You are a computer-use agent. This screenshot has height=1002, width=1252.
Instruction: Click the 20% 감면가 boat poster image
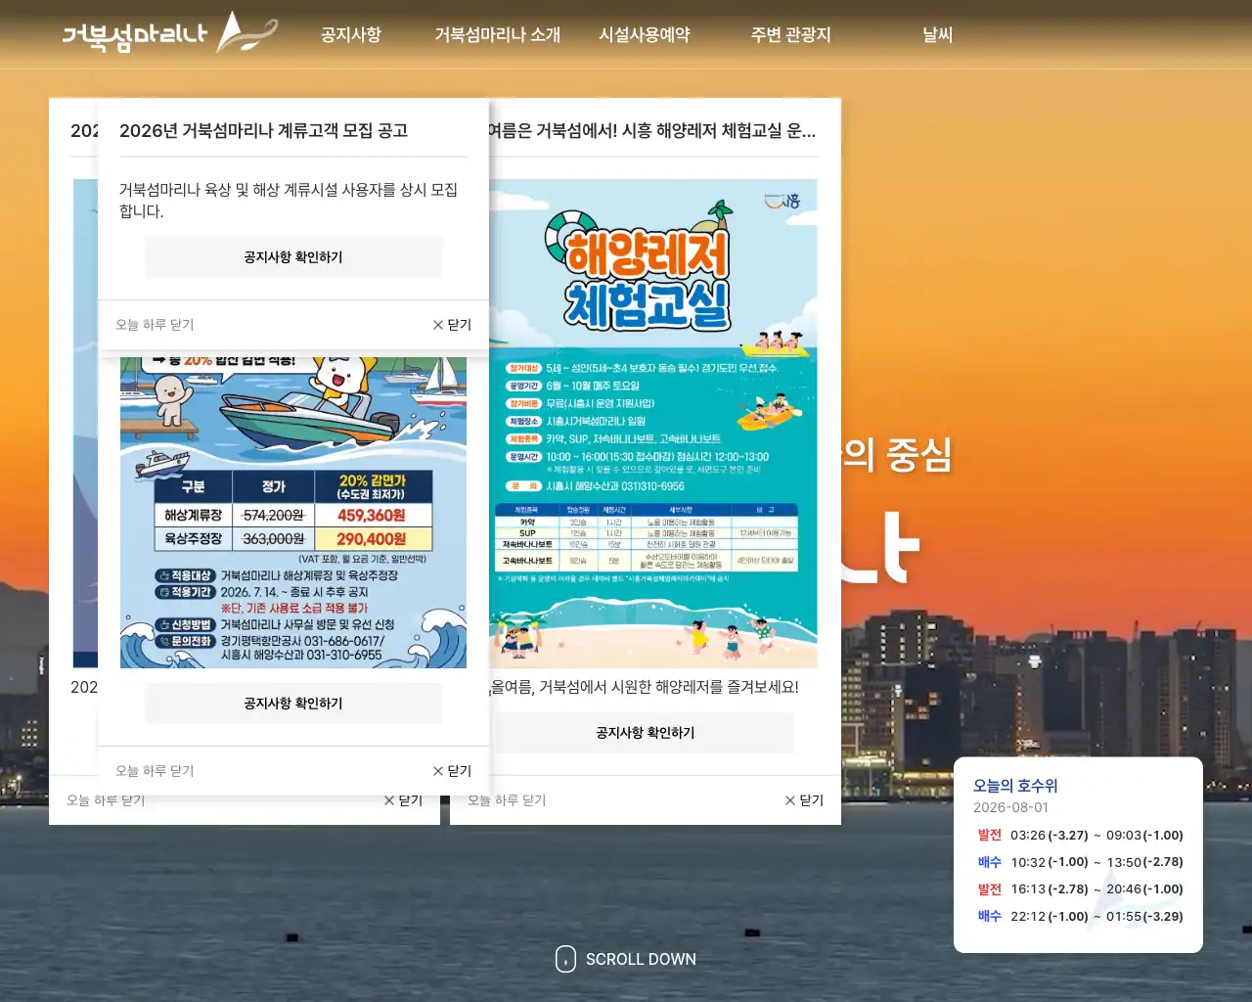(x=293, y=513)
